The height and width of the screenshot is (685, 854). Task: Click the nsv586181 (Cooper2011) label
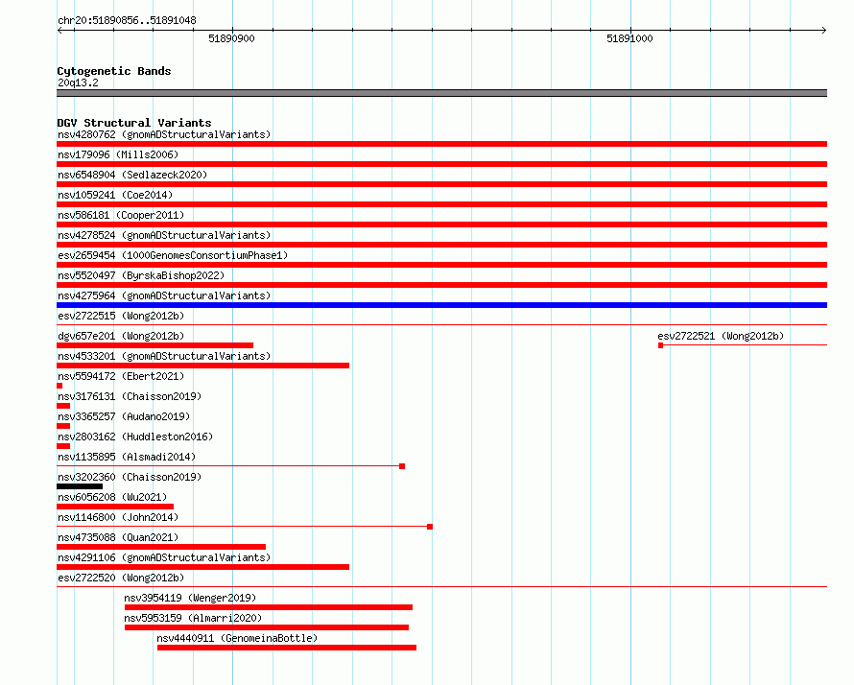pos(121,215)
